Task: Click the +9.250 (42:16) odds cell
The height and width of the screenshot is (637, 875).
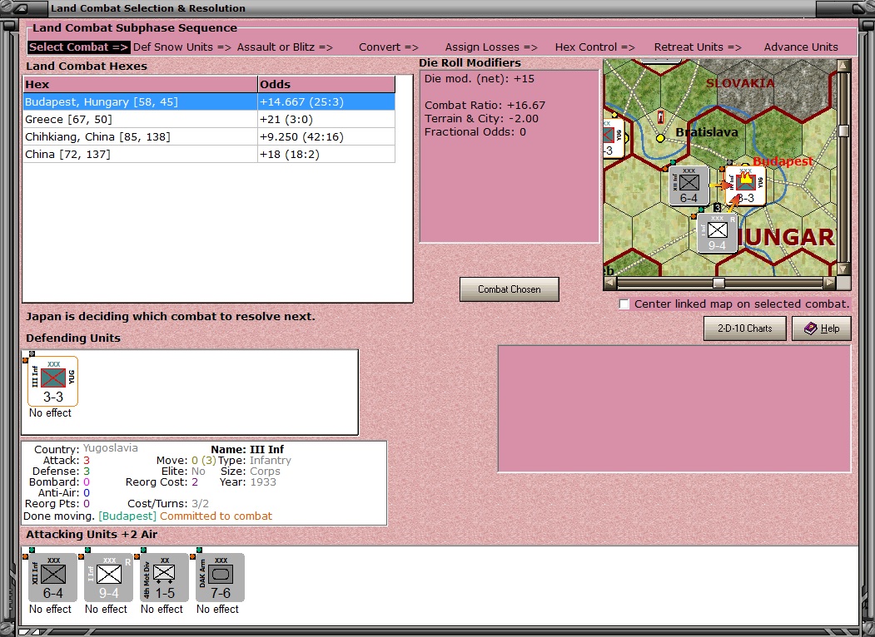Action: coord(326,136)
